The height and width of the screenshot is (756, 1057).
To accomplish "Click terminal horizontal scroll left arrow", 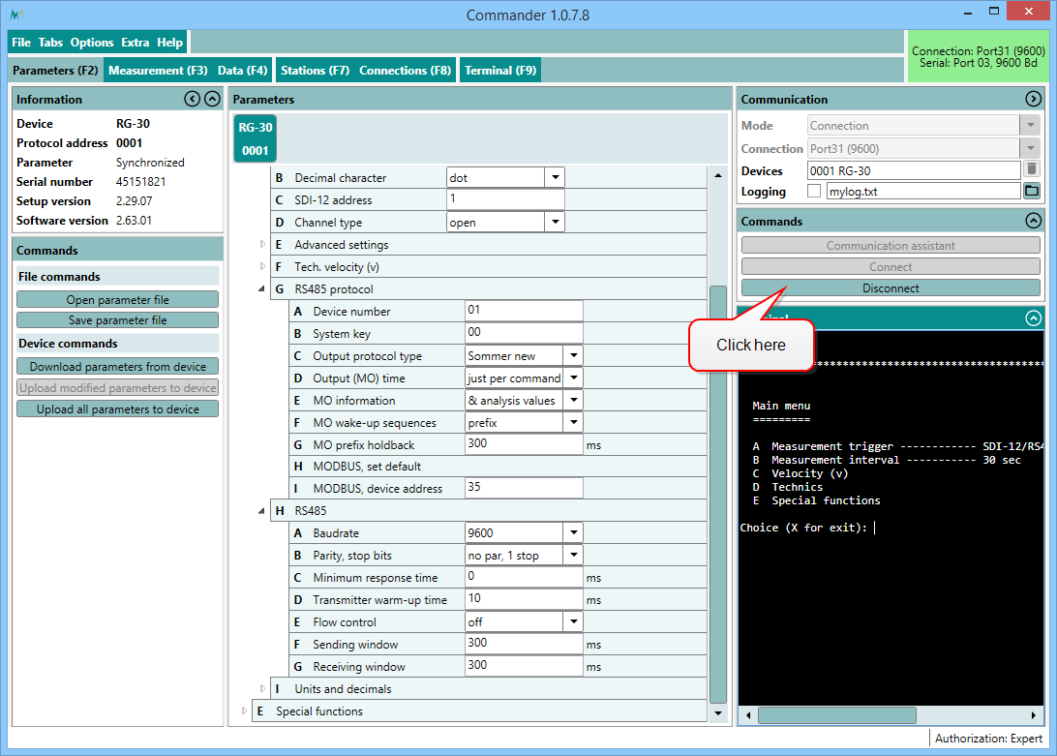I will pyautogui.click(x=748, y=715).
